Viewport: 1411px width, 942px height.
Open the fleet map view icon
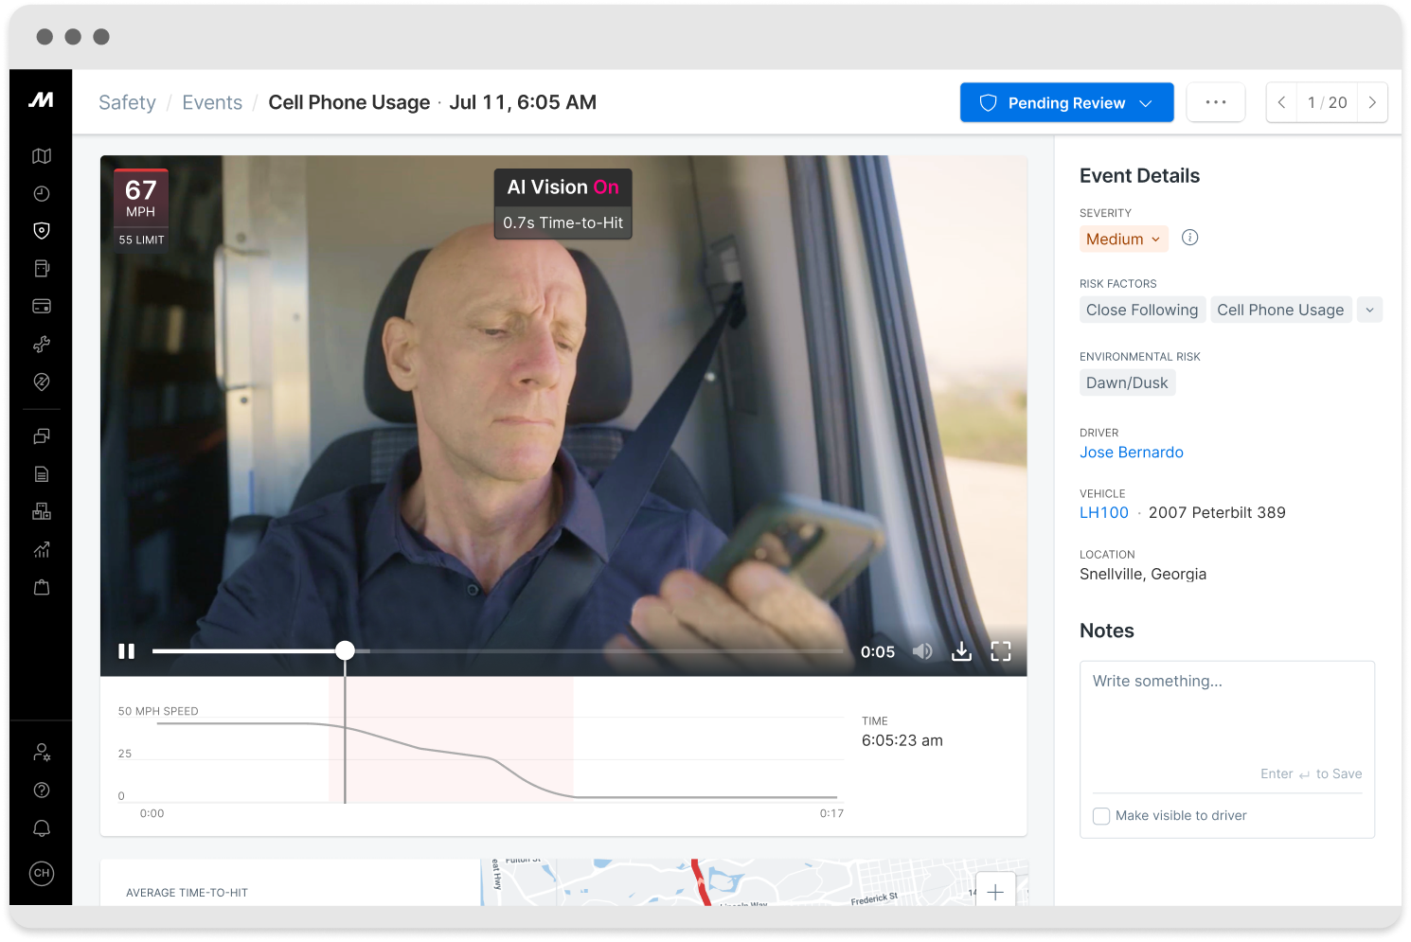pyautogui.click(x=42, y=156)
